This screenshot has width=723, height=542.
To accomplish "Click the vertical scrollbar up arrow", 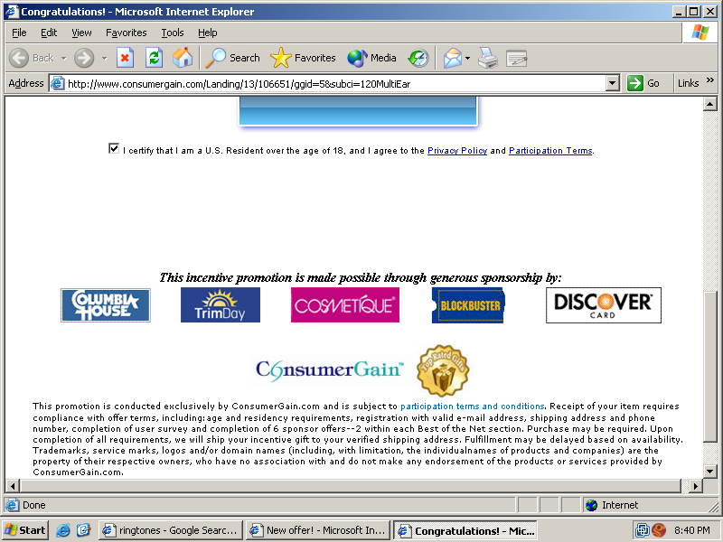I will coord(710,104).
